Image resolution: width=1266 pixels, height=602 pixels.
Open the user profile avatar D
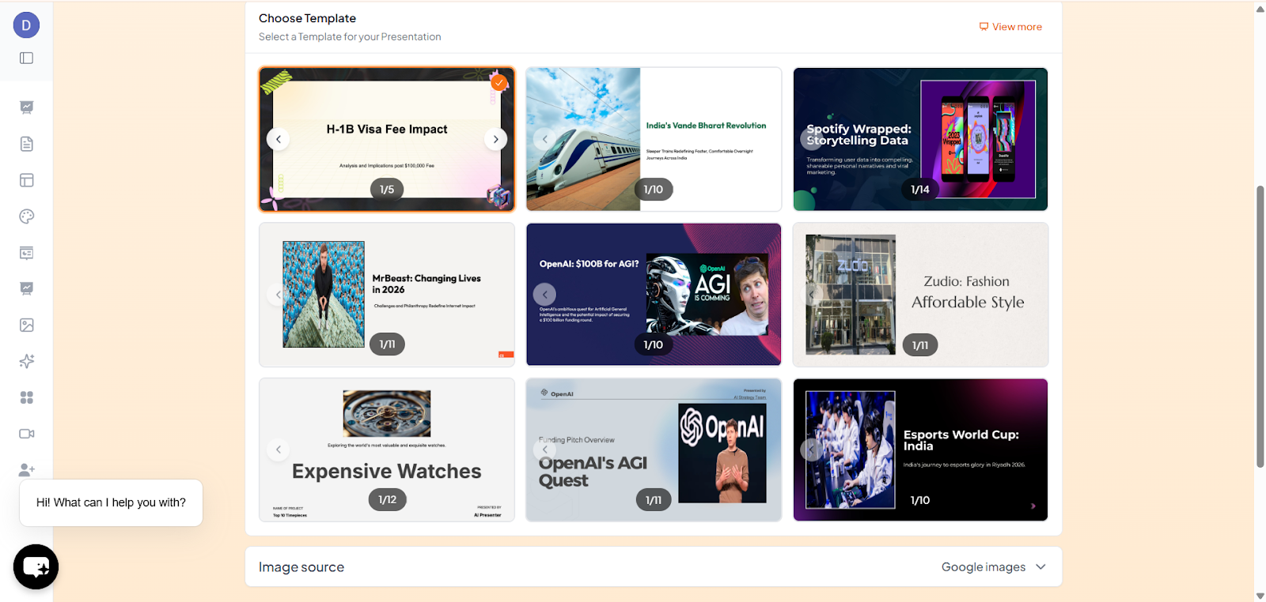coord(26,25)
